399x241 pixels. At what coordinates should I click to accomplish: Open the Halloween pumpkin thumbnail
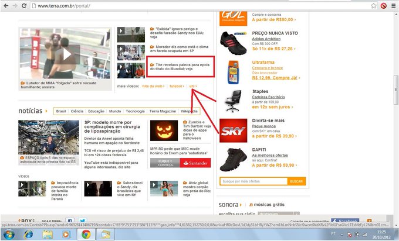[x=164, y=130]
